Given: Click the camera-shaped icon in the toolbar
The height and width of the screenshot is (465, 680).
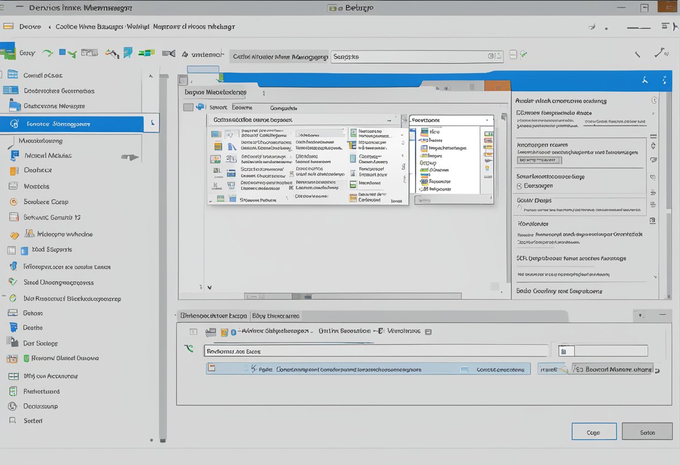Looking at the screenshot, I should coord(168,54).
